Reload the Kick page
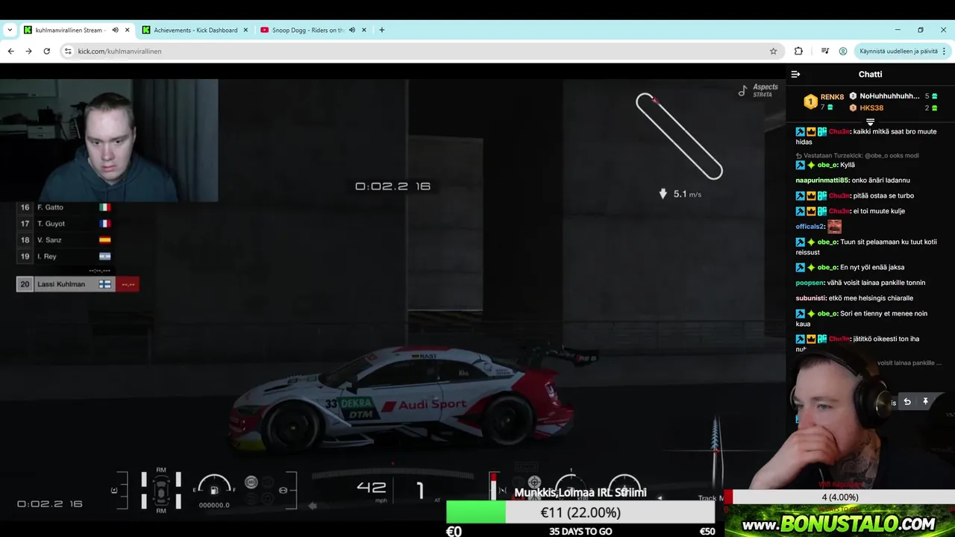Image resolution: width=955 pixels, height=537 pixels. click(46, 51)
